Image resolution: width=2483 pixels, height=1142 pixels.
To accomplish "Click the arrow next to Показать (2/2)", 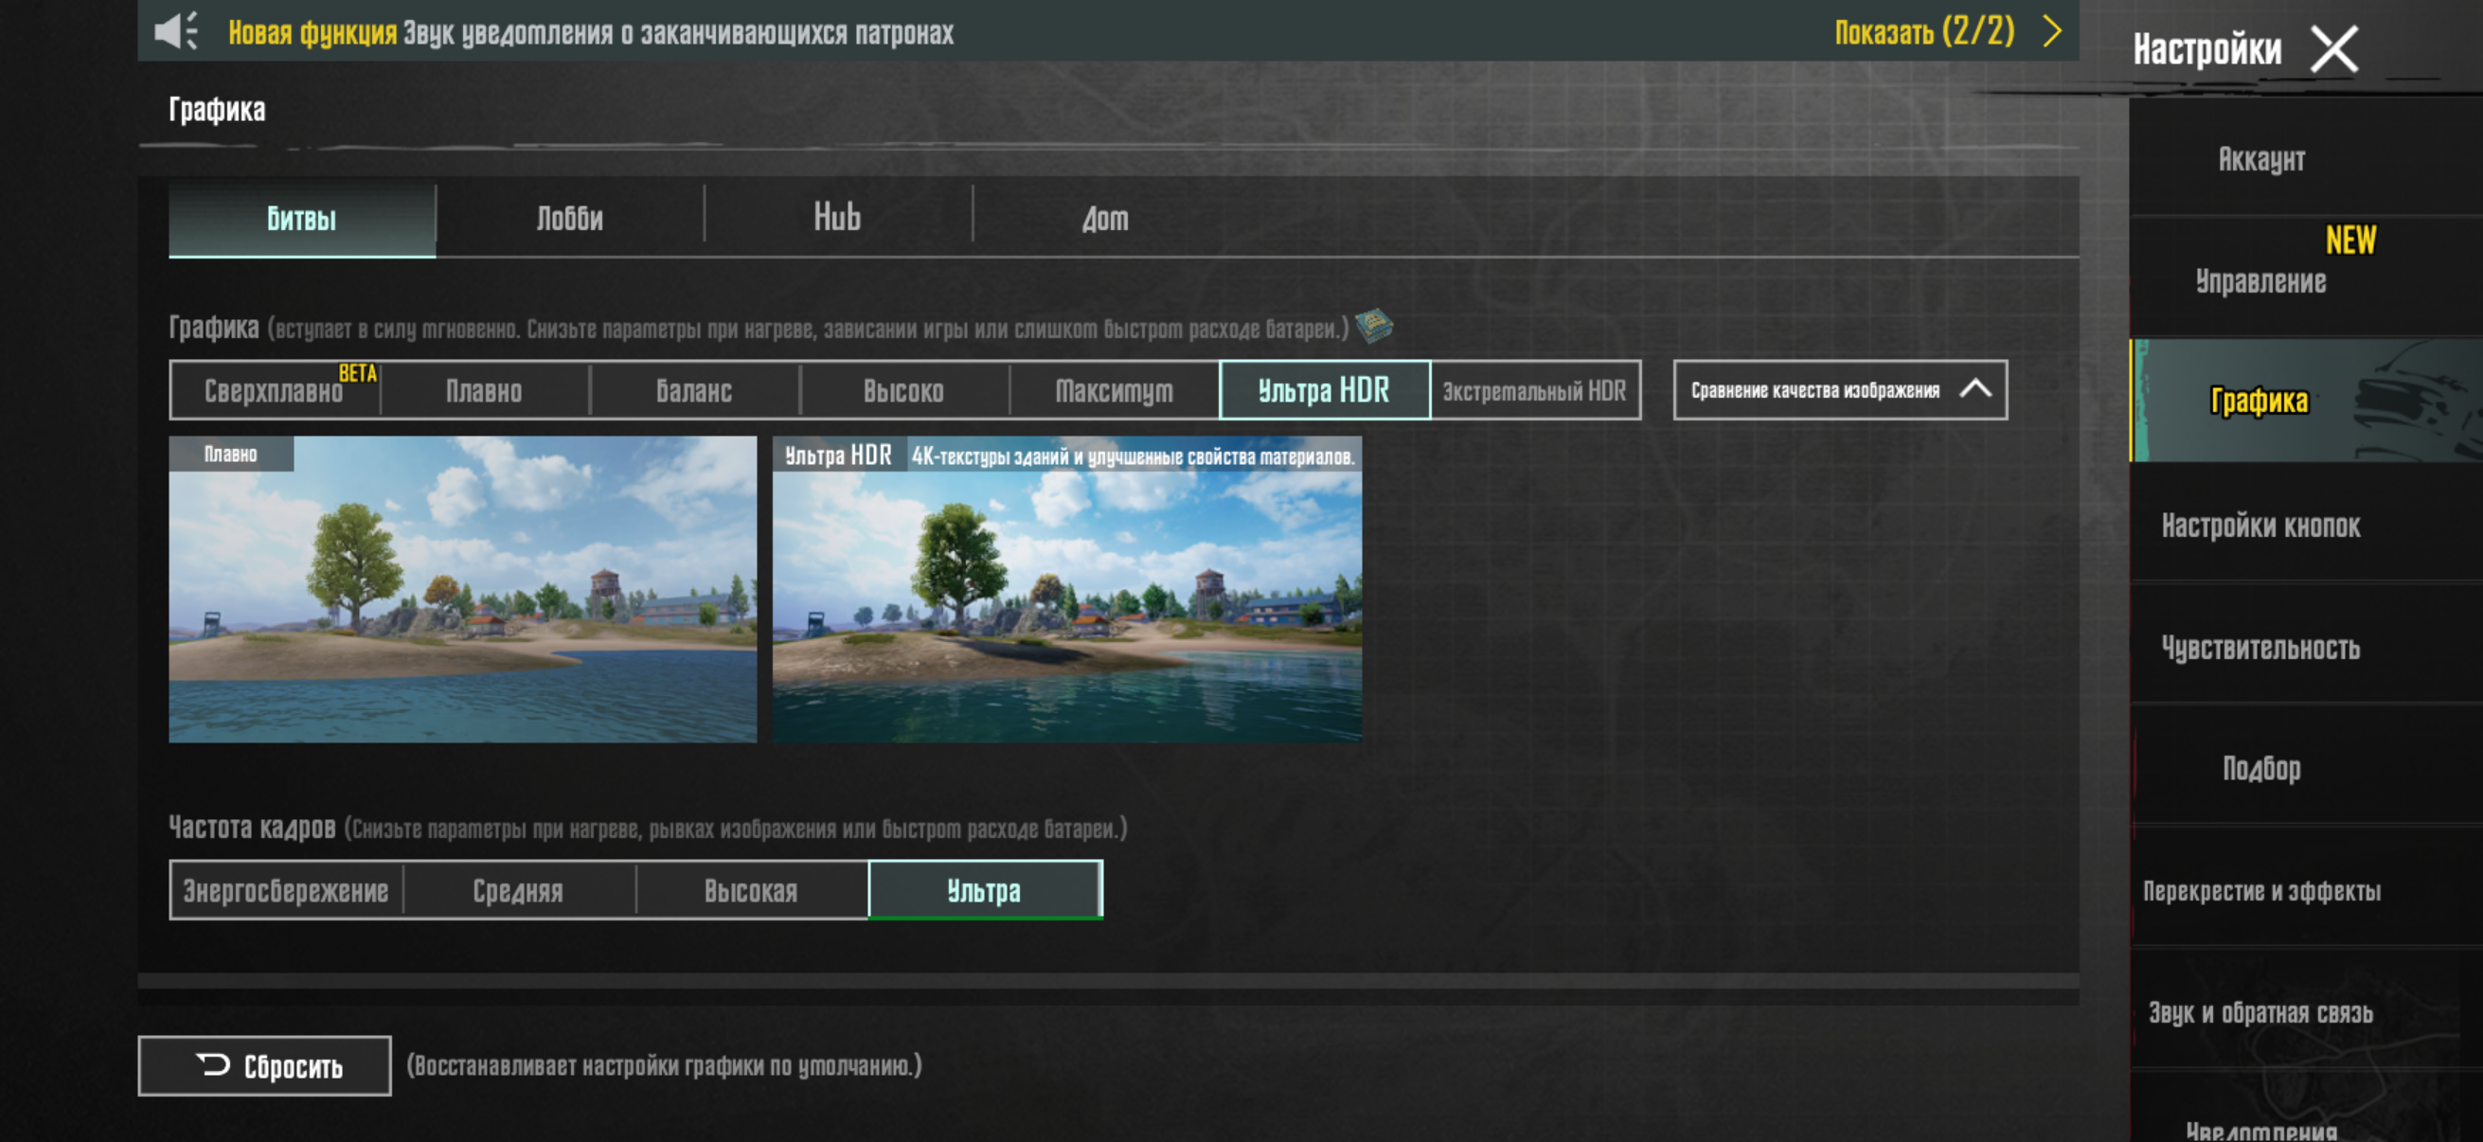I will [2051, 31].
